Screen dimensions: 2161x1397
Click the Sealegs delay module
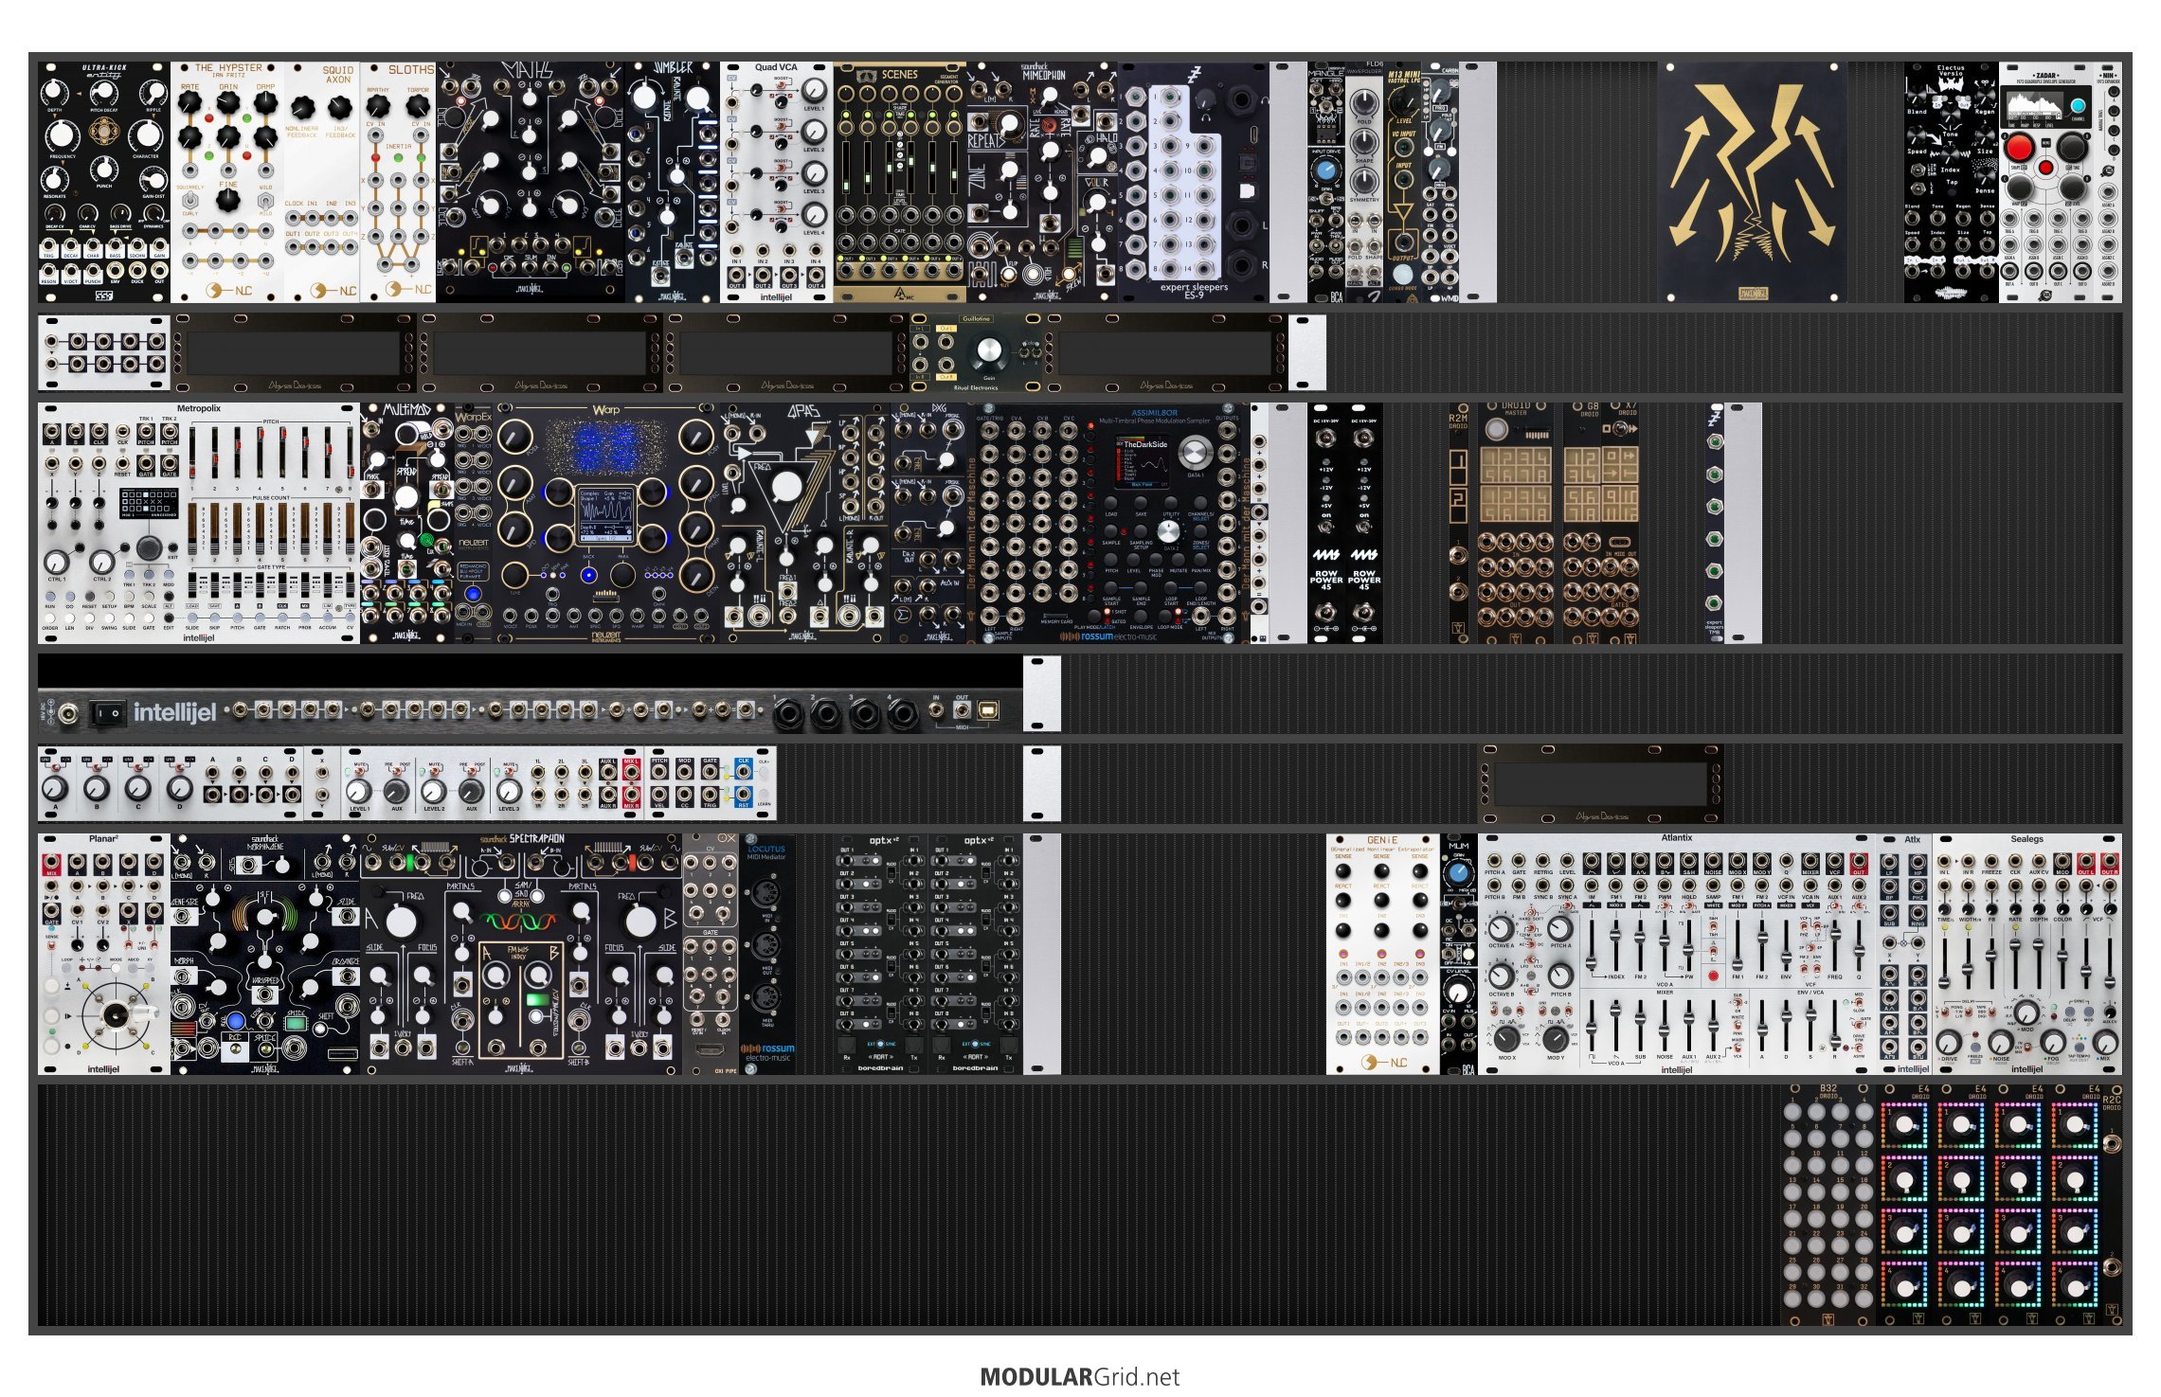click(x=2027, y=954)
